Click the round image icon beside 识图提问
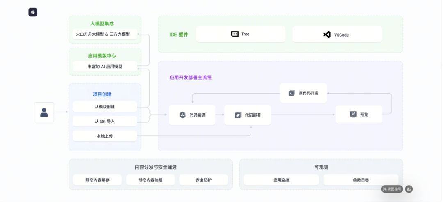 409,189
